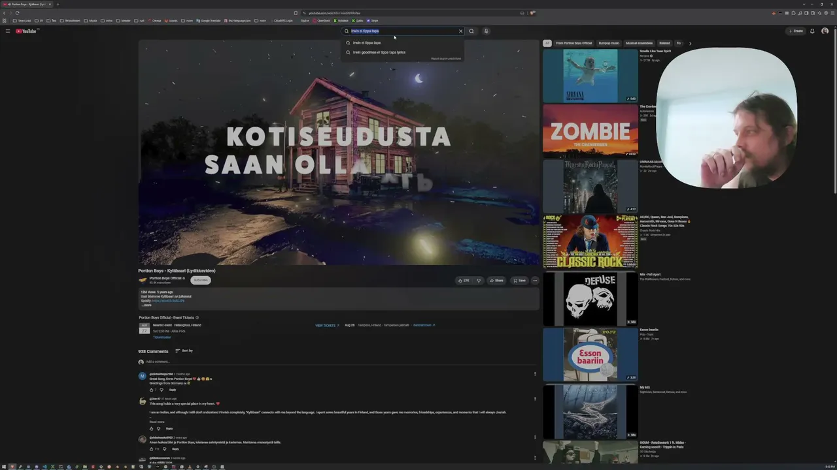Click the Share button
This screenshot has width=837, height=470.
496,281
